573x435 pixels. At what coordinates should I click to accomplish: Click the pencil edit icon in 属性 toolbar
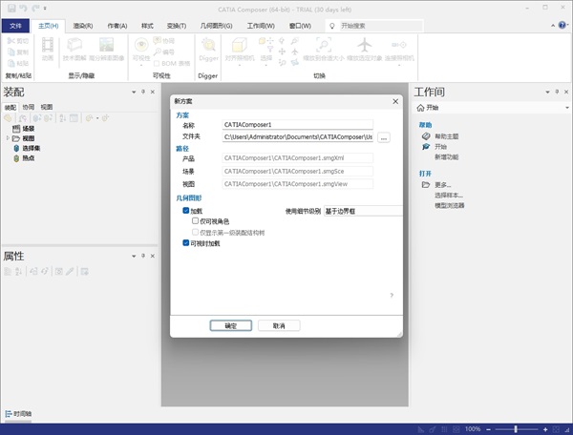pos(70,271)
